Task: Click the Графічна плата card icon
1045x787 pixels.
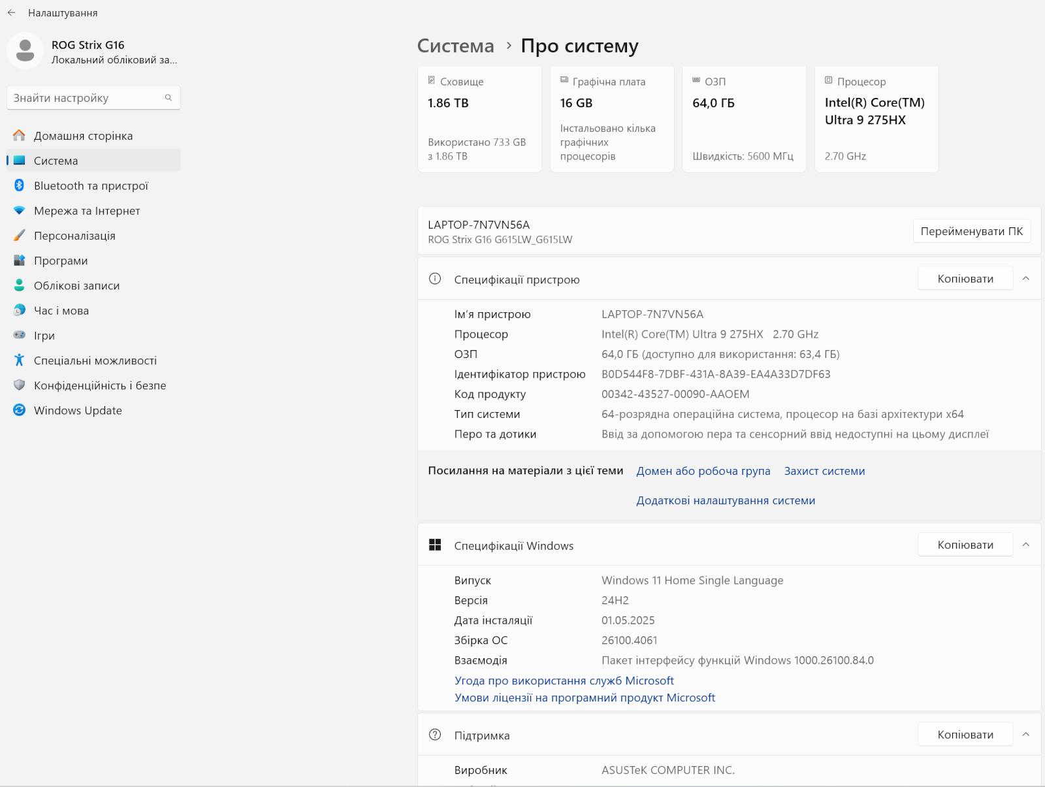Action: (x=564, y=80)
